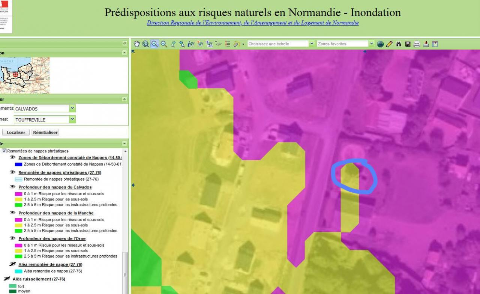Click the download tray icon
Viewport: 480px width, 294px height.
[426, 44]
